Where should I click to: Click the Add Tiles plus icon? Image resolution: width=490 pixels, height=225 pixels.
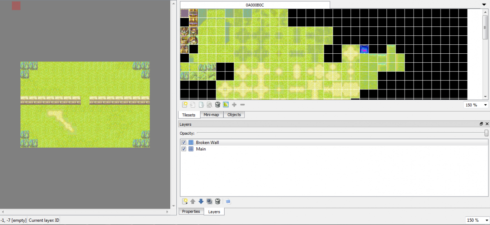[234, 105]
